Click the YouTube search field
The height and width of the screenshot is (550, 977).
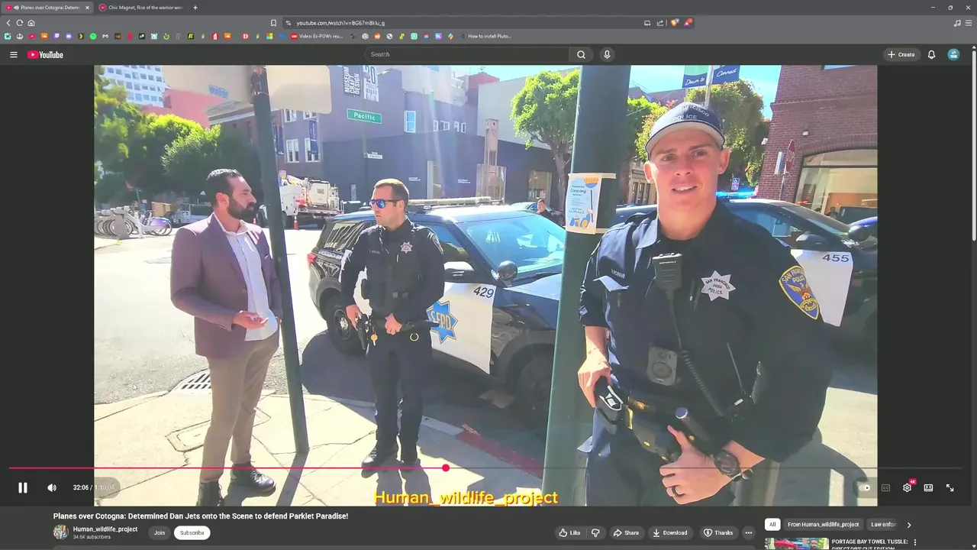(467, 54)
